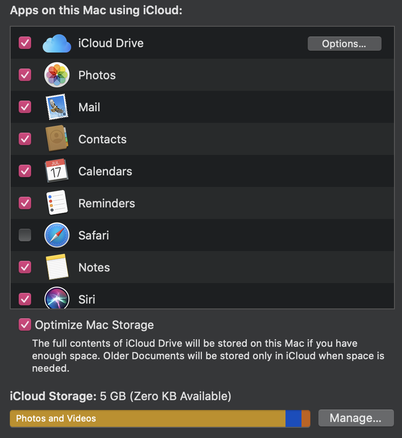This screenshot has width=402, height=438.
Task: Click the Calendars app icon
Action: click(x=57, y=171)
